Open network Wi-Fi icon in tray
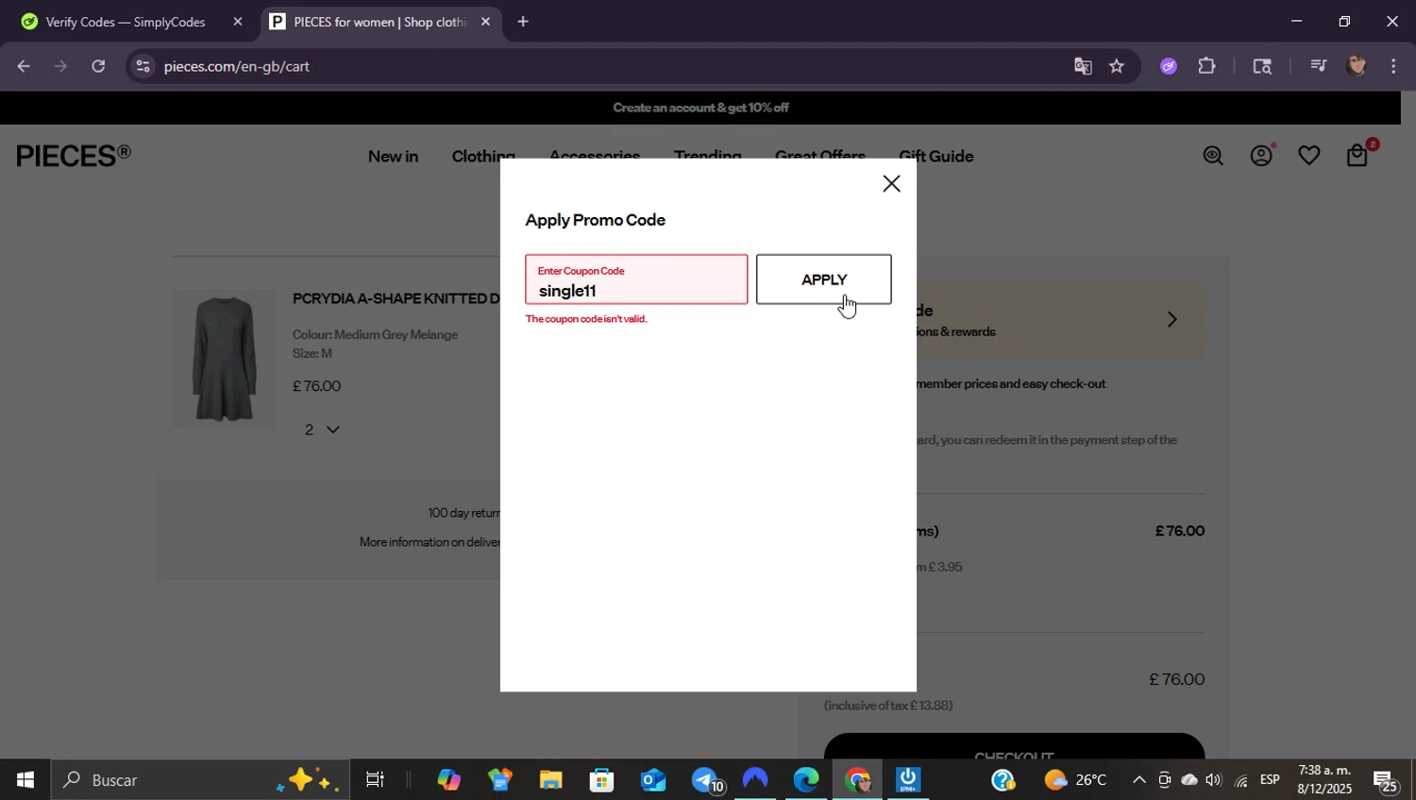The width and height of the screenshot is (1416, 800). [1240, 780]
